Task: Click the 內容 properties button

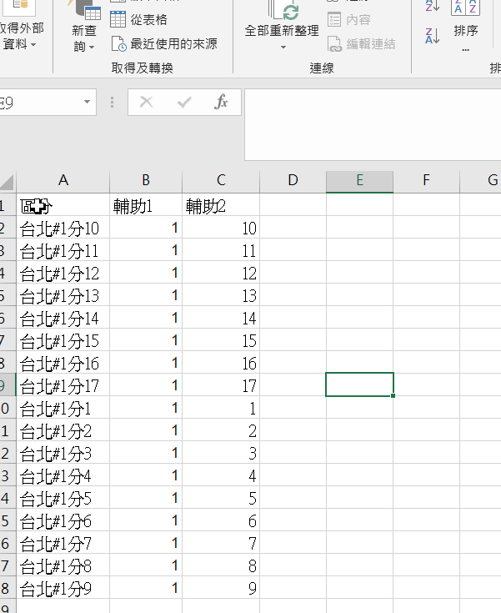Action: pos(349,19)
